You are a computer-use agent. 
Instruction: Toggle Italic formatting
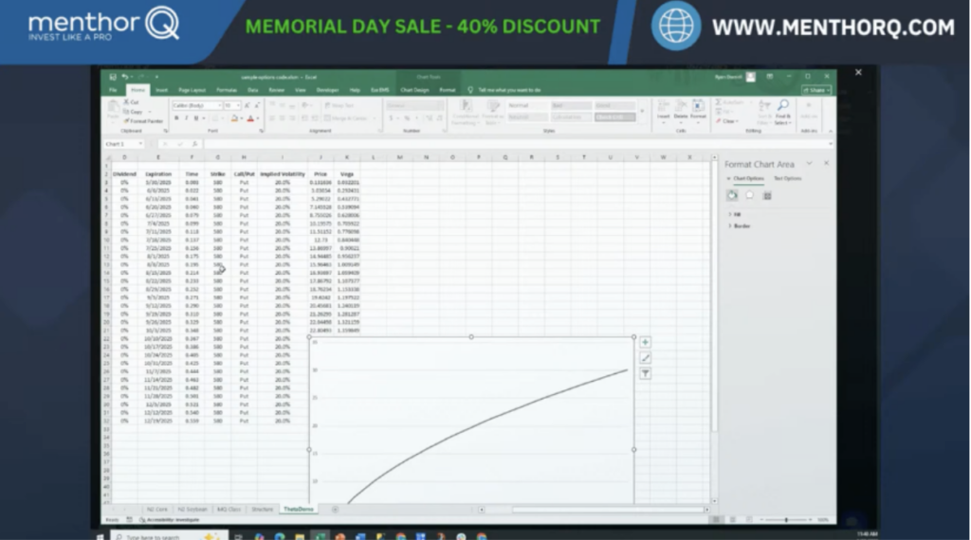pos(186,118)
